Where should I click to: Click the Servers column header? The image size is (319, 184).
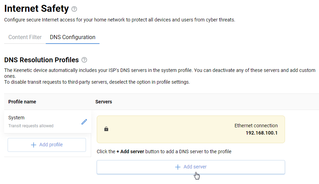[104, 102]
